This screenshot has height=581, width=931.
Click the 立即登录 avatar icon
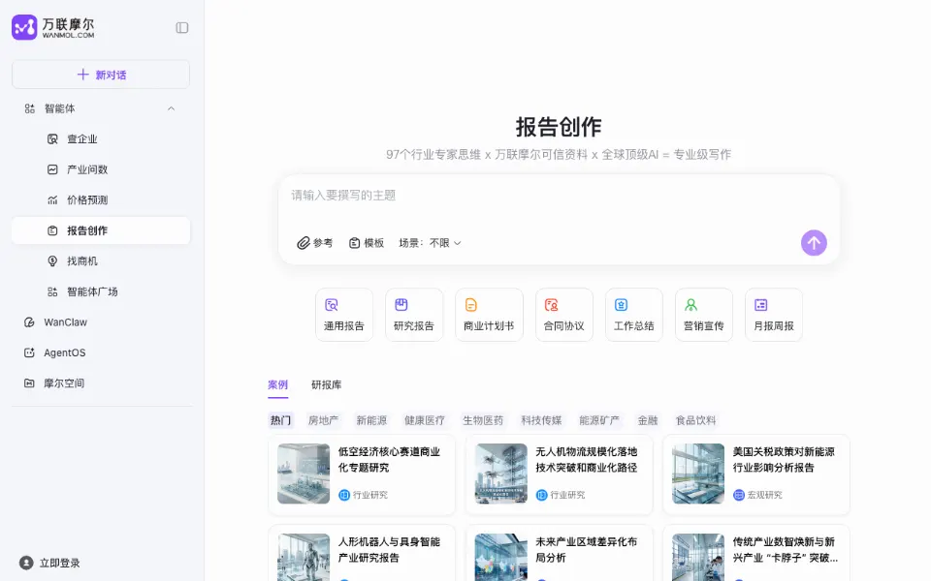point(26,563)
